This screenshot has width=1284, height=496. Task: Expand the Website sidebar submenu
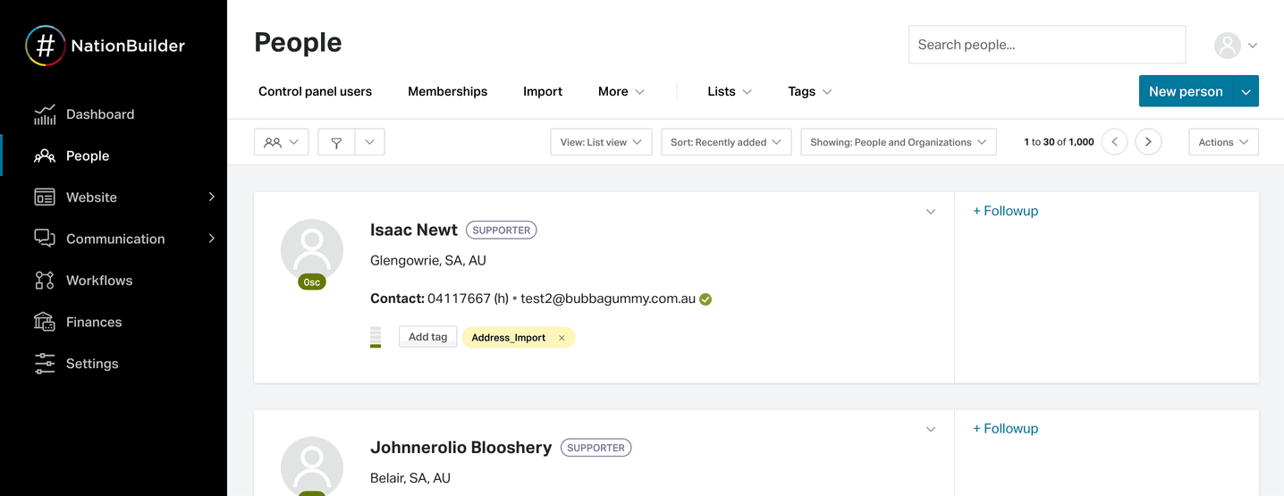pos(212,197)
